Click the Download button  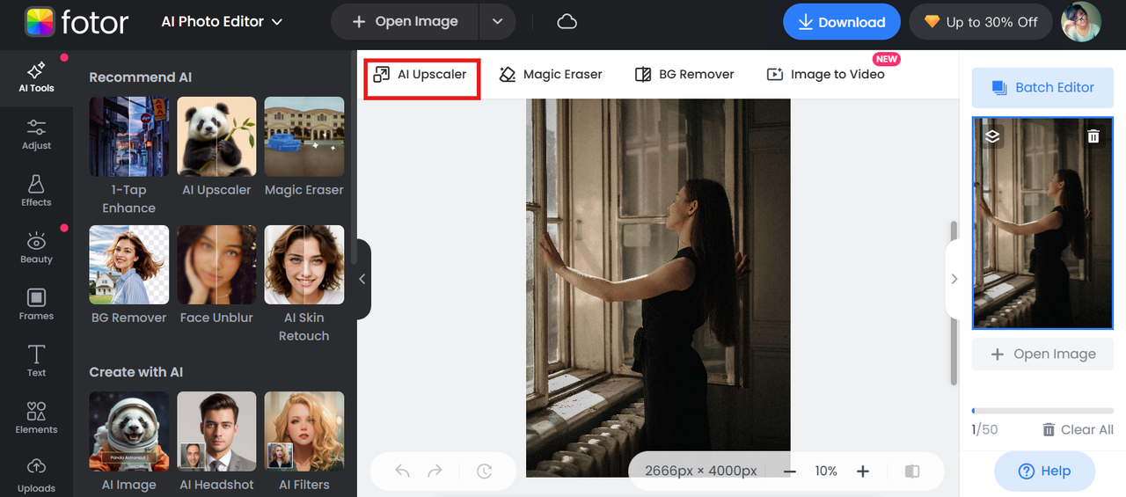point(842,22)
